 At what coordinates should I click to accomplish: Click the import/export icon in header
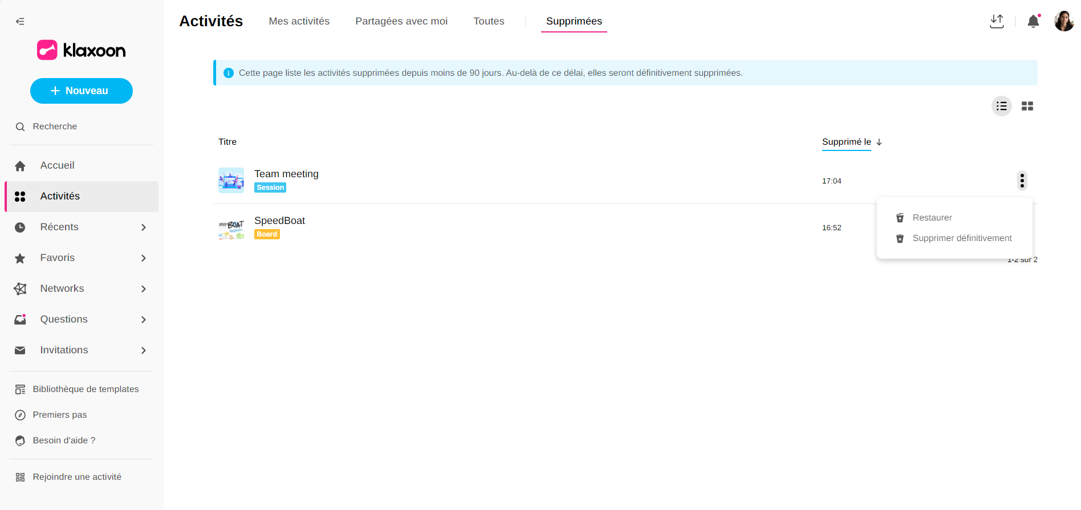[x=996, y=22]
